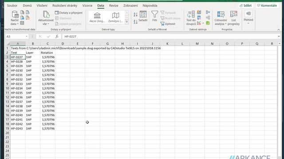Click cell with Rotation header
The image size is (284, 159).
pos(47,53)
